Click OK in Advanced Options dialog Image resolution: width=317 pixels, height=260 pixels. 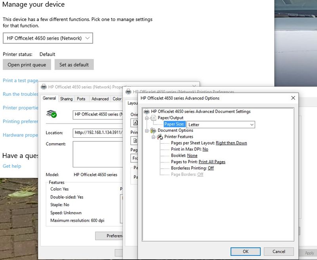tap(246, 251)
